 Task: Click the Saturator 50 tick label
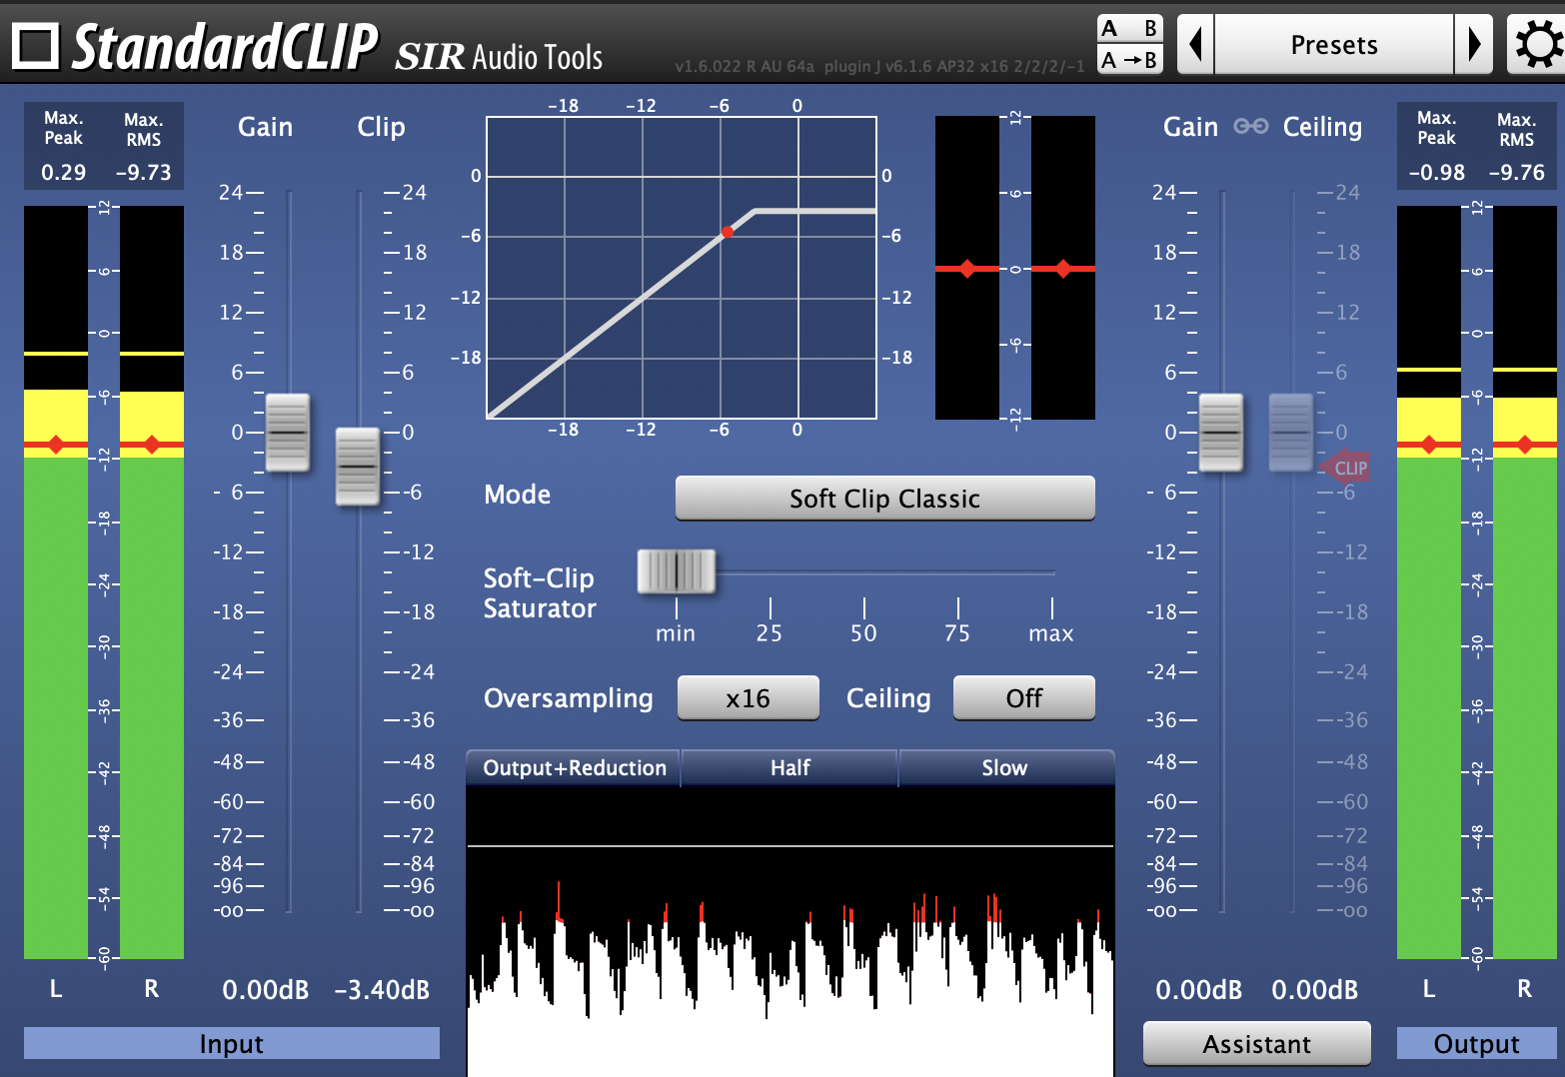point(863,633)
